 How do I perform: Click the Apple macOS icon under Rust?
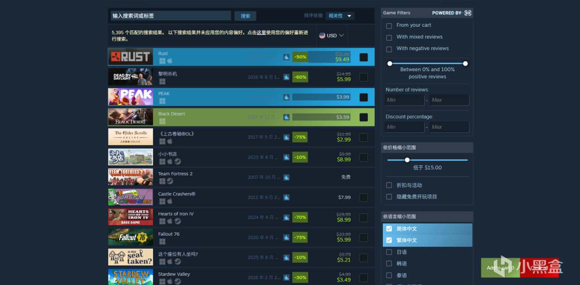pos(170,61)
